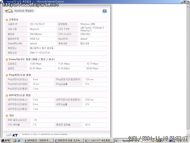Click the Let's KT logo in the footer

click(12, 135)
